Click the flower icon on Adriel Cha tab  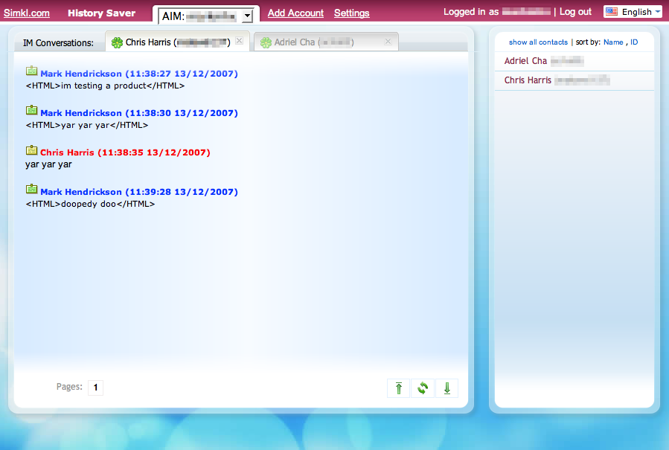coord(266,43)
